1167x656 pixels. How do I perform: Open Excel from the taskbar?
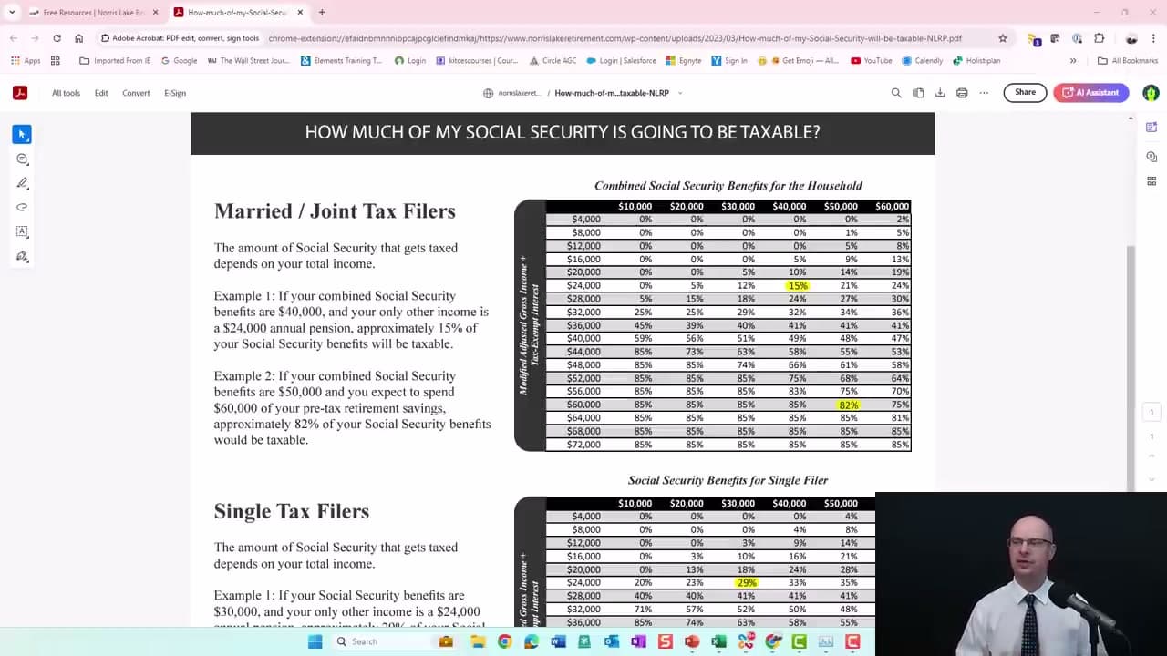point(718,641)
